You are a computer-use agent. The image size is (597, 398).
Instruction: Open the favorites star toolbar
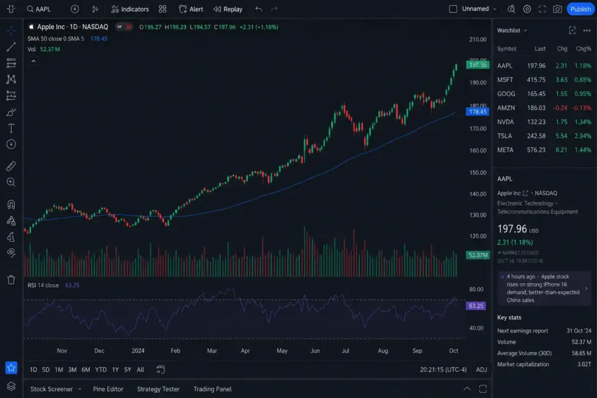11,368
